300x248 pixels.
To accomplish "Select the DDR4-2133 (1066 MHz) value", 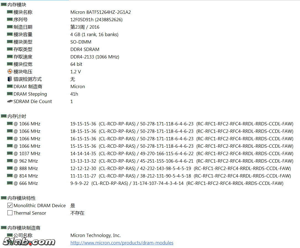I will coord(95,57).
